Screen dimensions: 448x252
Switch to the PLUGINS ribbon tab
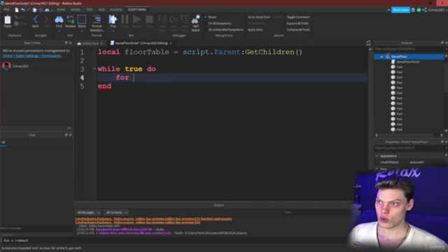pyautogui.click(x=116, y=10)
